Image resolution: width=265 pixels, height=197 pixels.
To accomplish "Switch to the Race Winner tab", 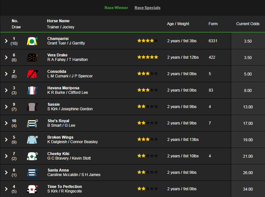I will [116, 8].
